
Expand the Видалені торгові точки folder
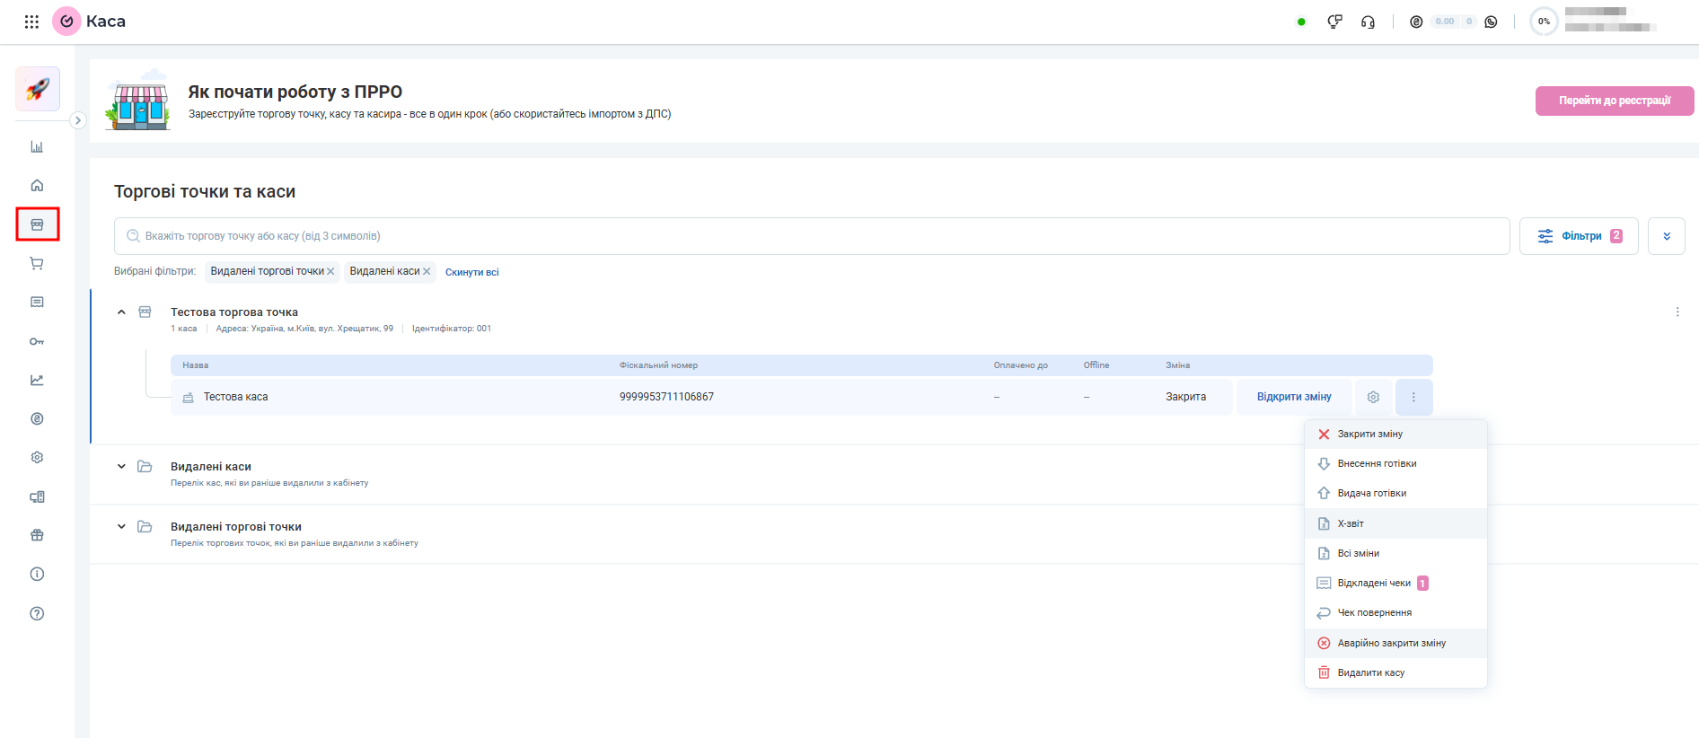point(121,527)
